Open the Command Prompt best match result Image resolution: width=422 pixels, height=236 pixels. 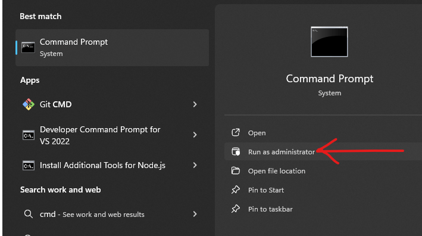(112, 48)
